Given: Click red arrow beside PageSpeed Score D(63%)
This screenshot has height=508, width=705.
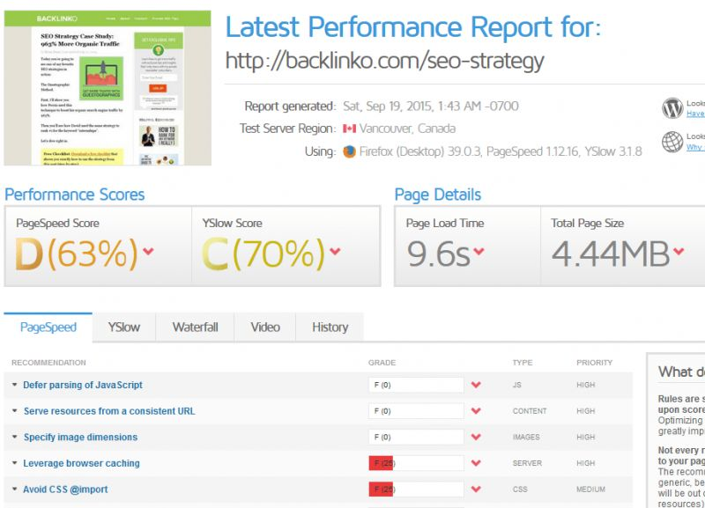Looking at the screenshot, I should pos(148,251).
